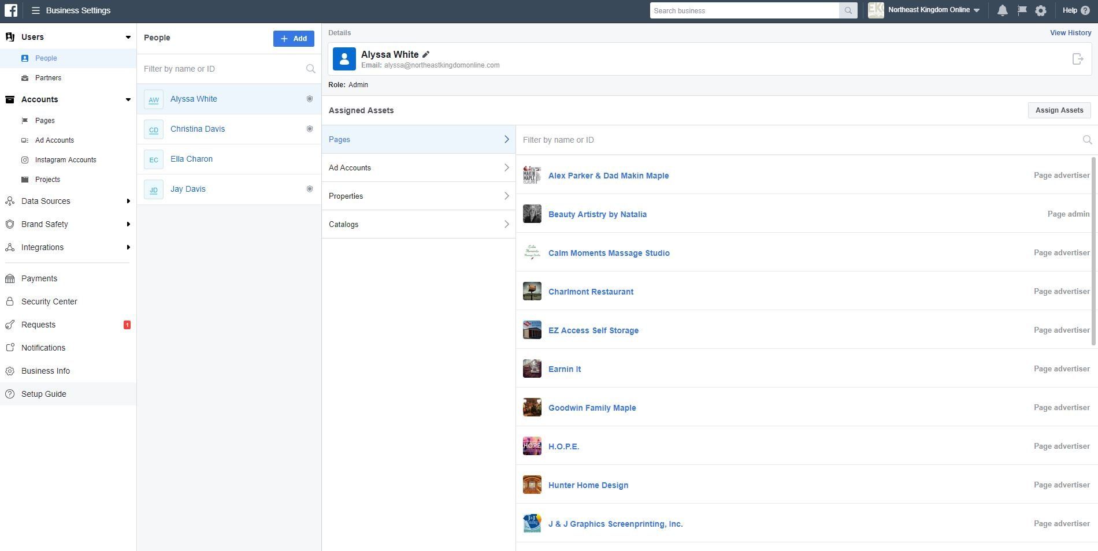Open Projects in the sidebar
This screenshot has height=551, width=1098.
pos(68,180)
